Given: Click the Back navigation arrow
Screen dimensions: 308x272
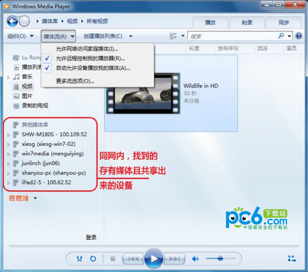Looking at the screenshot, I should (12, 21).
